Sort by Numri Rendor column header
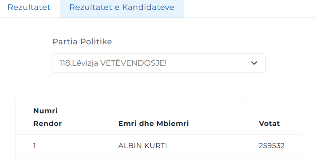316x159 pixels. click(x=47, y=117)
